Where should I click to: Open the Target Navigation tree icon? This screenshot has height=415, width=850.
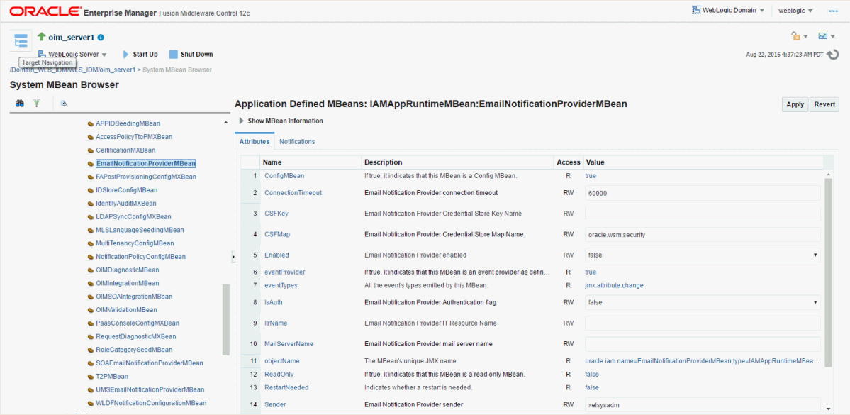(x=21, y=40)
